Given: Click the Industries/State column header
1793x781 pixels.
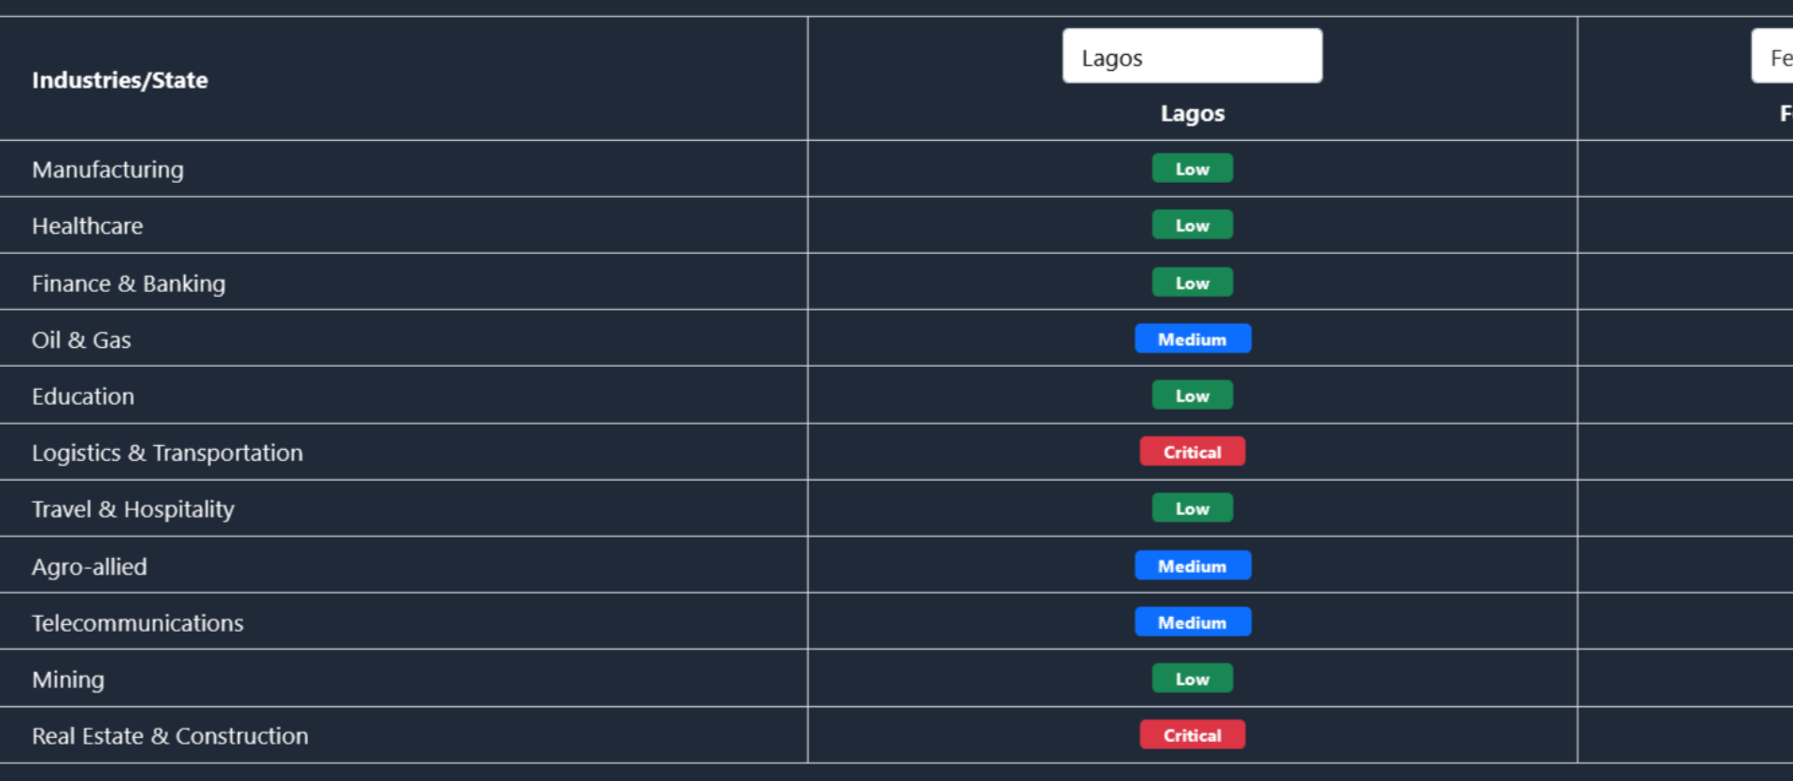Looking at the screenshot, I should (x=120, y=80).
